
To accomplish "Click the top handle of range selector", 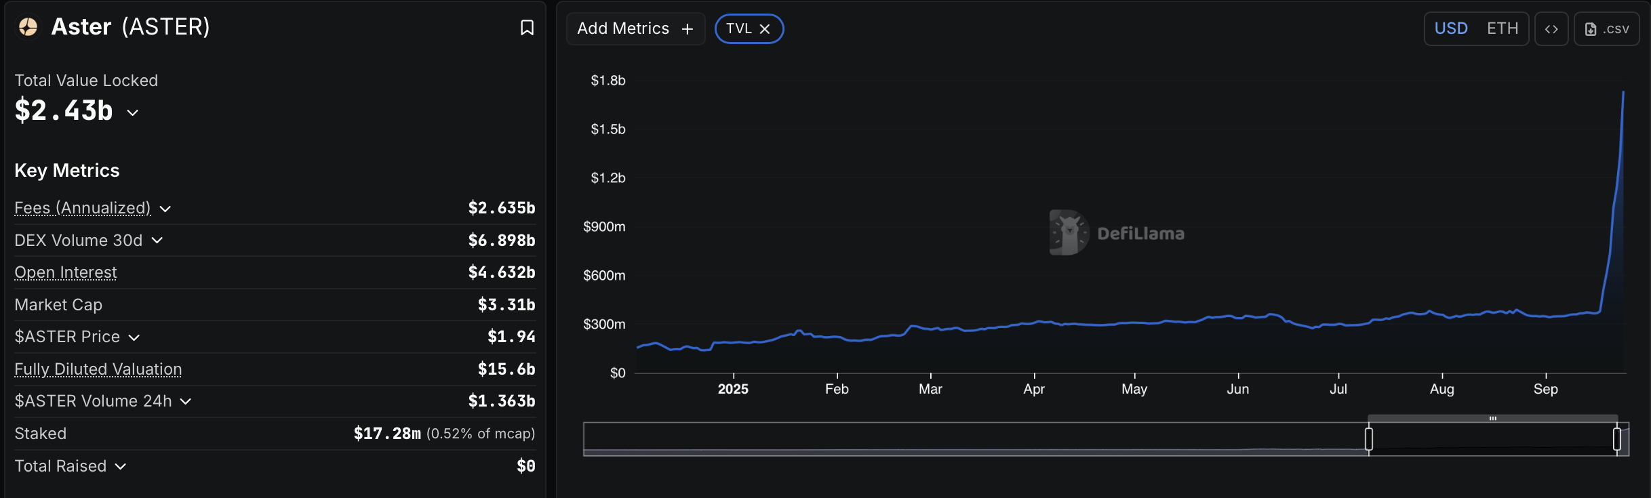I will pos(1492,418).
